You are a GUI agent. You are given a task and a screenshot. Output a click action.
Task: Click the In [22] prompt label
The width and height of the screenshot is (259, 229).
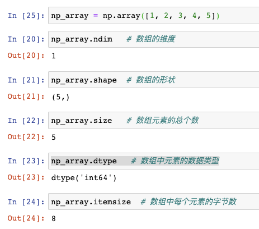pos(26,121)
